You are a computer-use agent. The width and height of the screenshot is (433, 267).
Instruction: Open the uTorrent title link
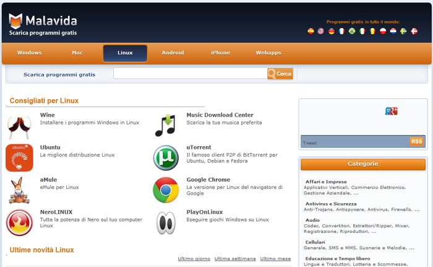click(x=199, y=147)
